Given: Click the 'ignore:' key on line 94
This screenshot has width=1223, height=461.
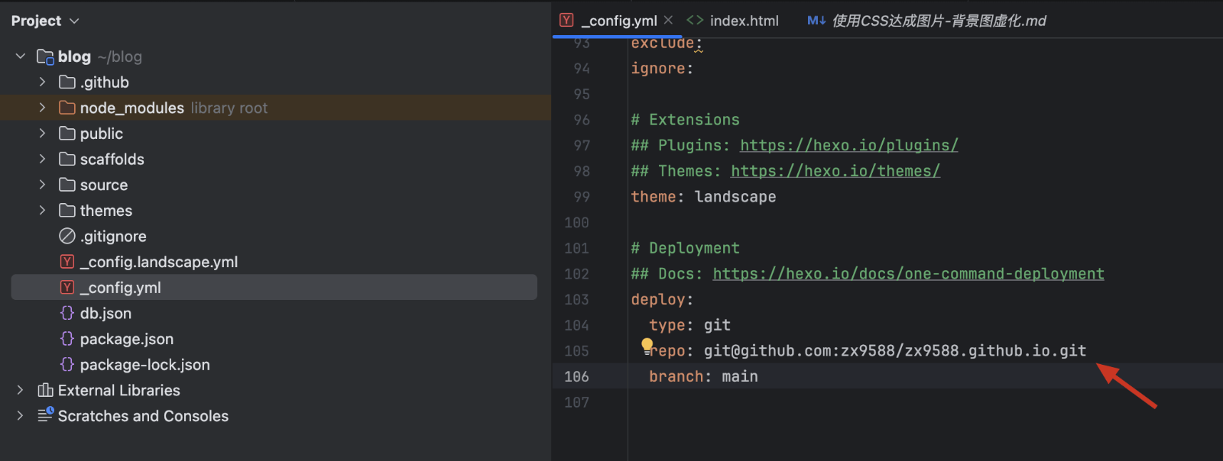Looking at the screenshot, I should pos(662,69).
